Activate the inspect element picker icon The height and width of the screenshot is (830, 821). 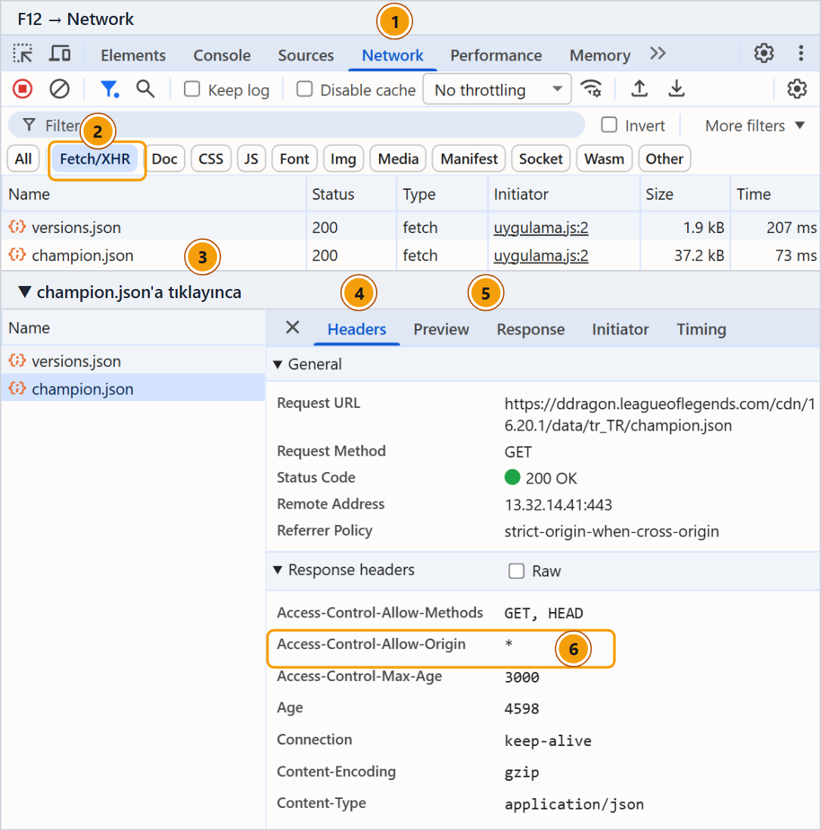coord(23,54)
